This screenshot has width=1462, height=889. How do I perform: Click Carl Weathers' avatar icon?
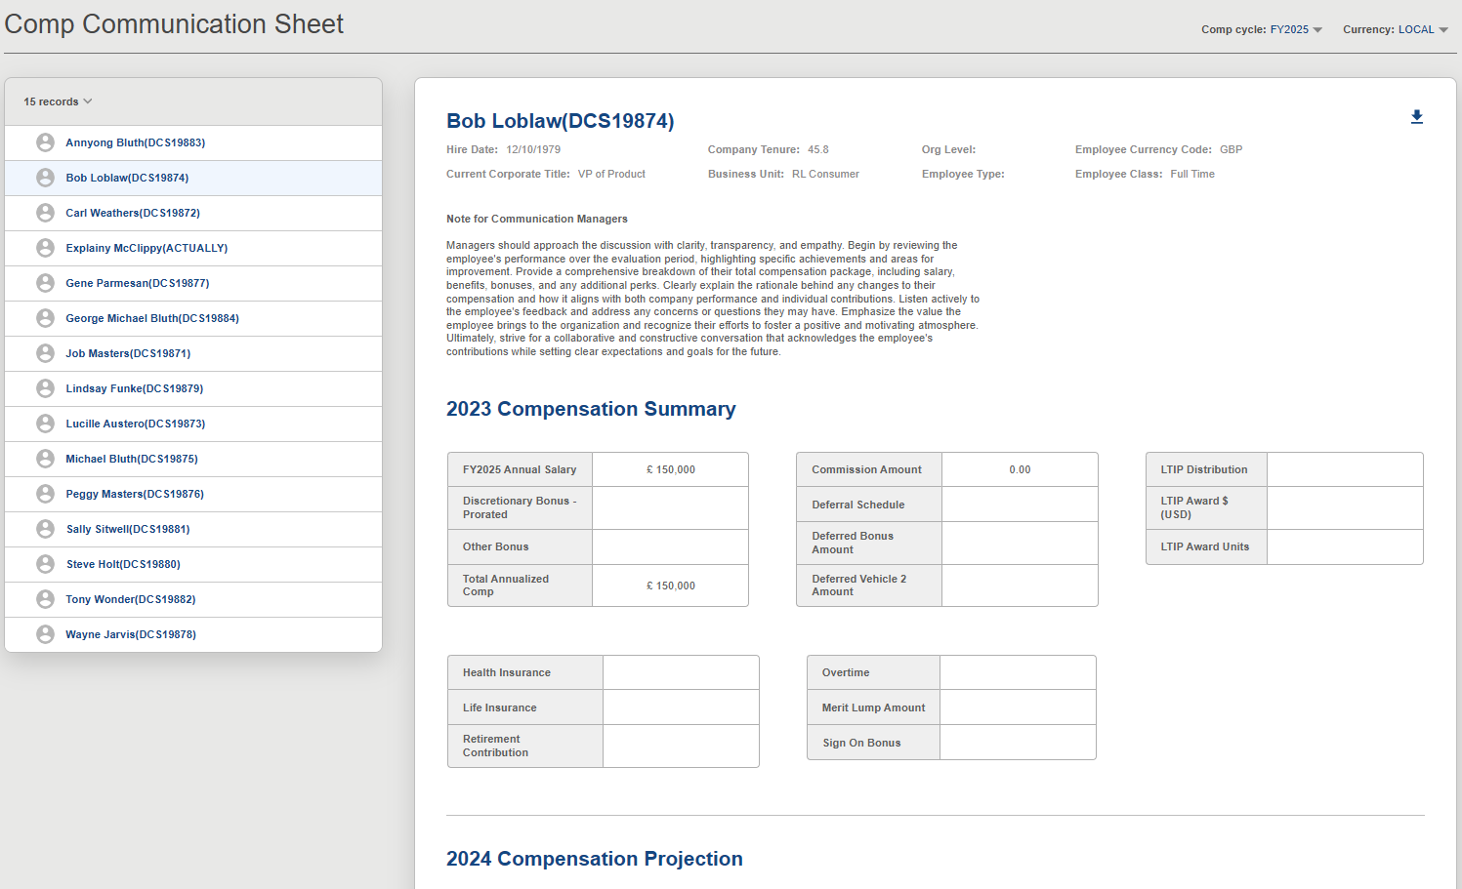(45, 212)
